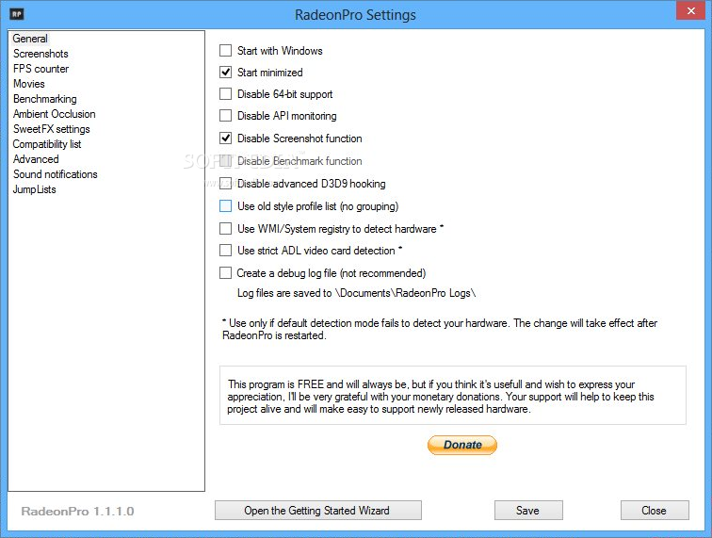Select Compatibility list entry

pos(47,144)
